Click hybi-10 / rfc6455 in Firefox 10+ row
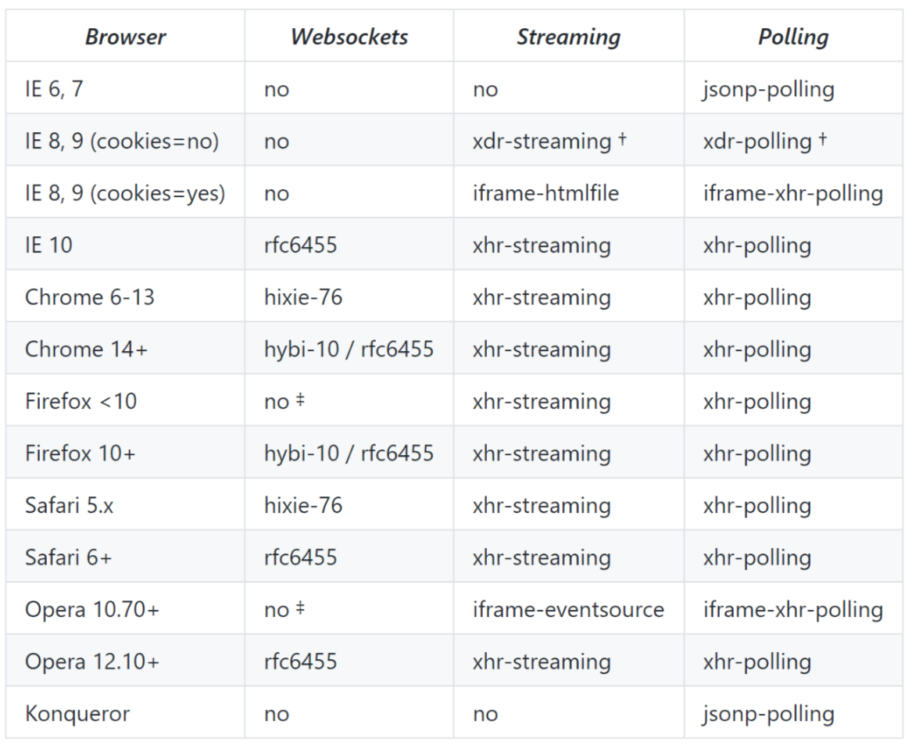This screenshot has width=912, height=749. [349, 453]
